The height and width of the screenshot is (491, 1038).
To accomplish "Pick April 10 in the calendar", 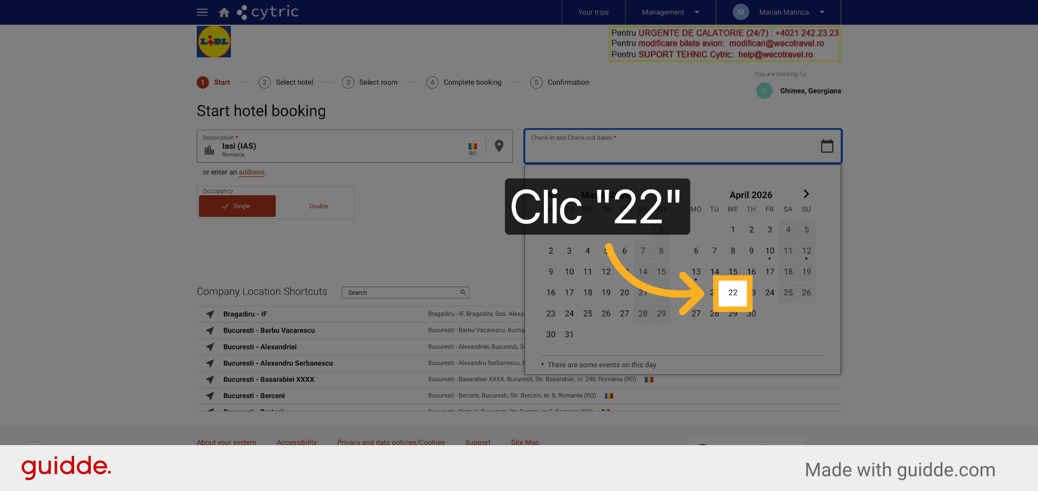I will coord(769,251).
